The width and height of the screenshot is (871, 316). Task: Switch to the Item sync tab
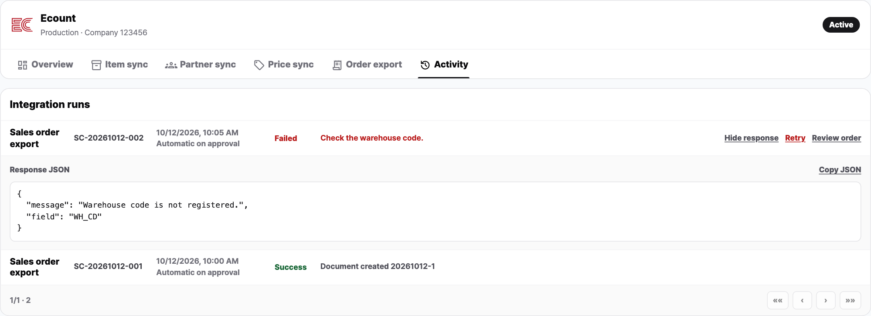click(120, 65)
